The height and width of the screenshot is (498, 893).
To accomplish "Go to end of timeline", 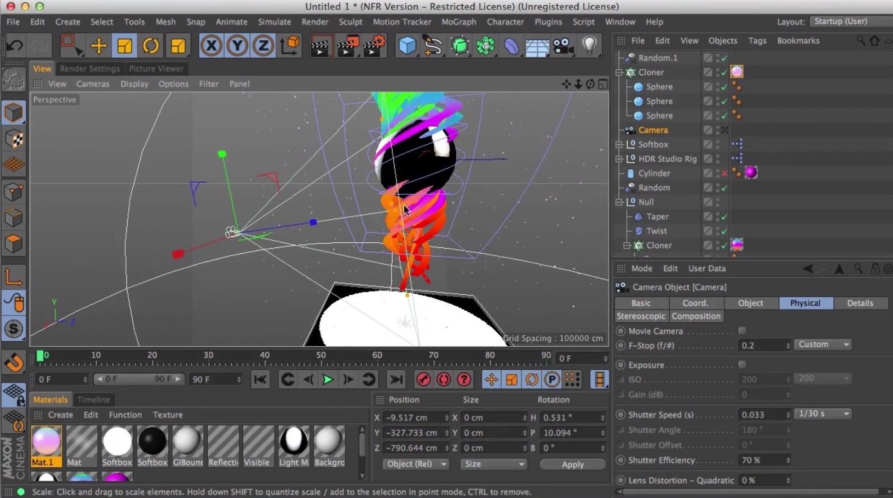I will pyautogui.click(x=396, y=379).
